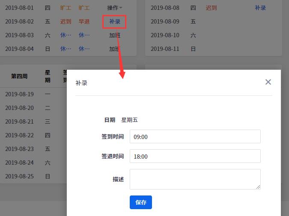Click the first 休 entry on 2019-08-03
The width and height of the screenshot is (289, 216).
coord(66,35)
